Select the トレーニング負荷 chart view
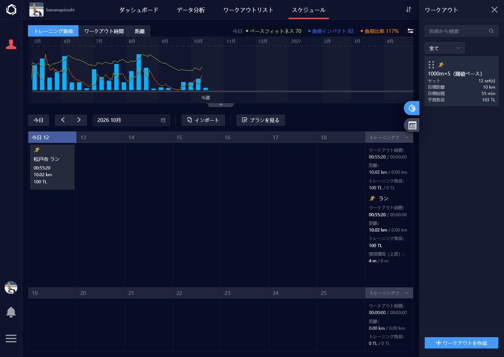The image size is (504, 357). click(53, 31)
